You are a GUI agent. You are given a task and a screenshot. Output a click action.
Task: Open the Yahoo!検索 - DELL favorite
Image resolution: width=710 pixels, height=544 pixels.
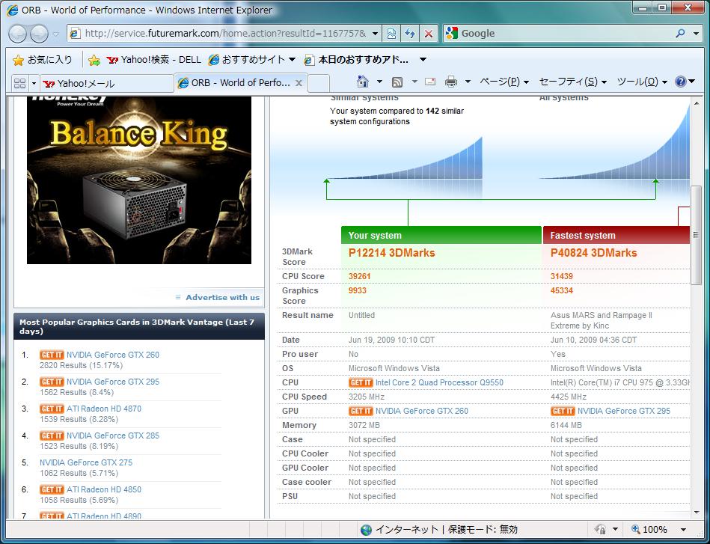point(154,59)
